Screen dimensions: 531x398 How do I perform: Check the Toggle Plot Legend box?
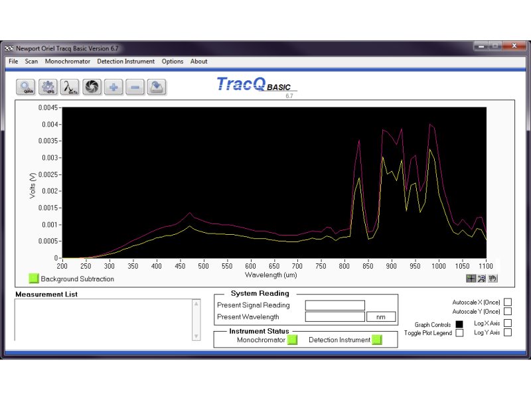tap(459, 333)
